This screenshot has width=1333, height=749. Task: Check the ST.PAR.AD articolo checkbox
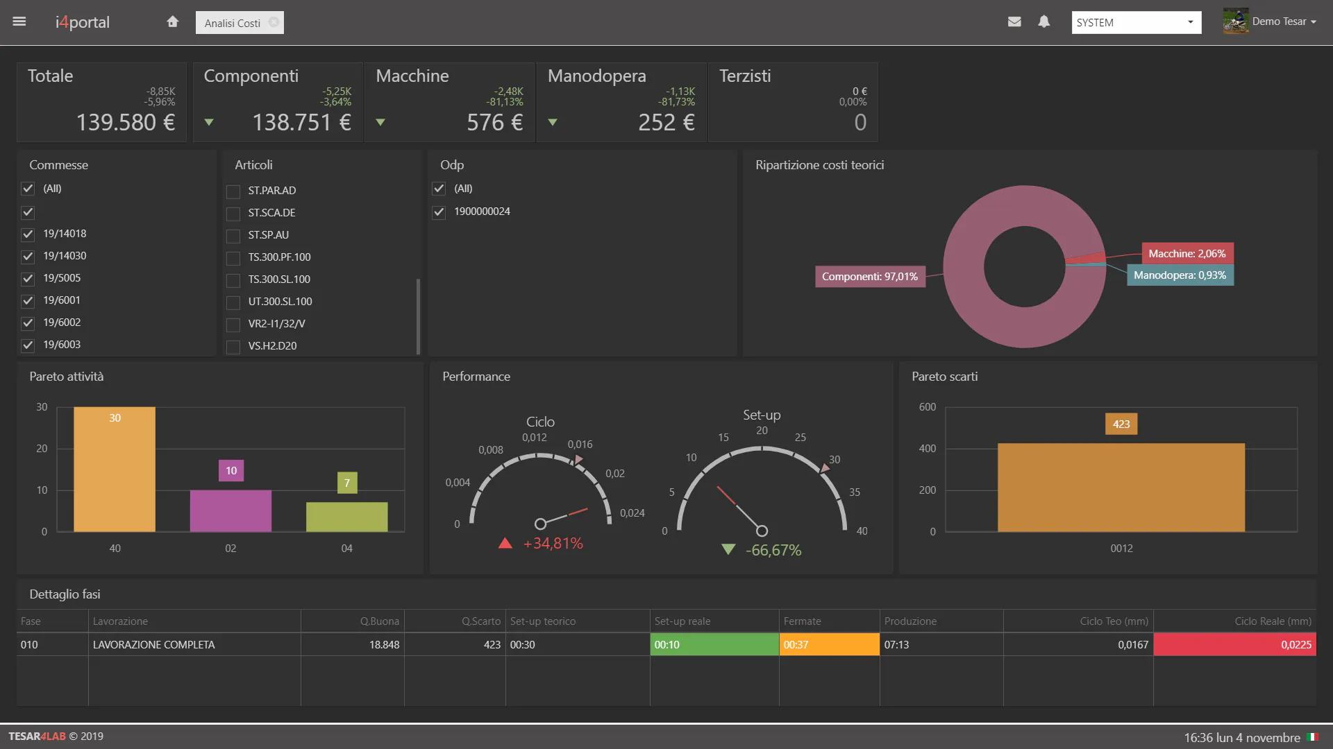233,191
